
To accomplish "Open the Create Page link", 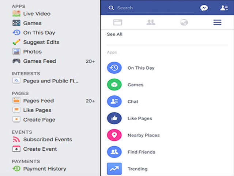I will (39, 120).
